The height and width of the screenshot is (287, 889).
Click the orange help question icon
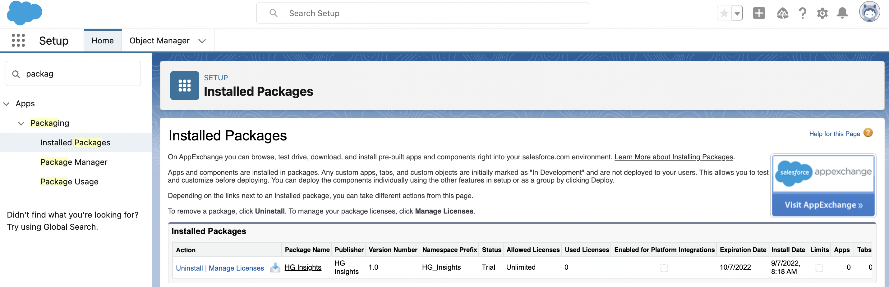(x=868, y=133)
